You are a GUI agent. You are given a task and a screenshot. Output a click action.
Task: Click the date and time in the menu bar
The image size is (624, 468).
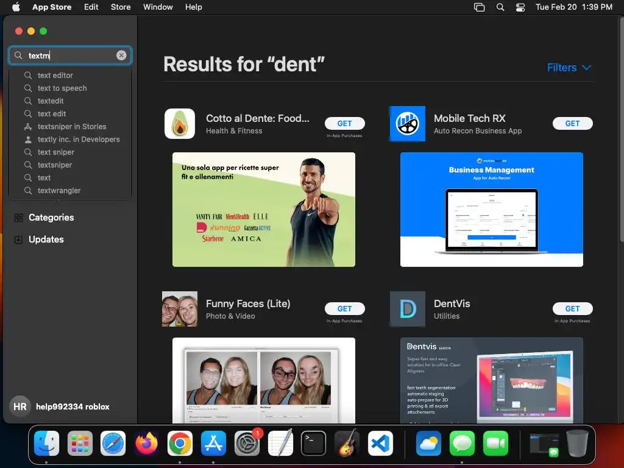click(x=574, y=7)
